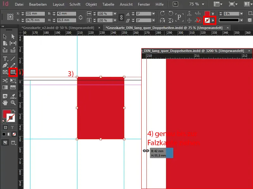Rotate object 90° clockwise
Screen dimensions: 253x189
coord(163,13)
